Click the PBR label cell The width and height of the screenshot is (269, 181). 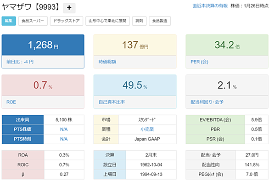pos(215,129)
